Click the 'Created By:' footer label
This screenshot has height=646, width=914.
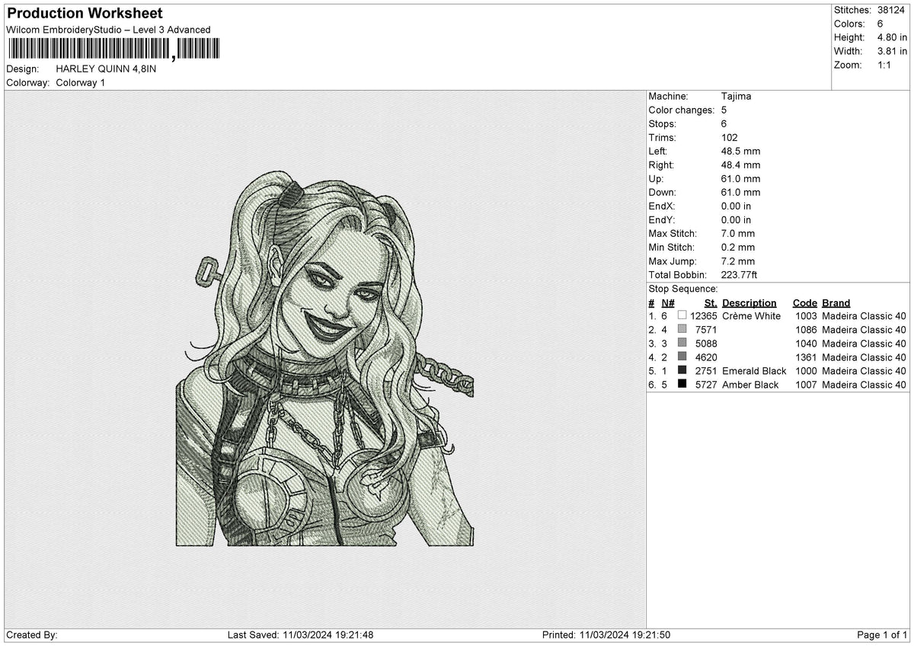click(32, 635)
